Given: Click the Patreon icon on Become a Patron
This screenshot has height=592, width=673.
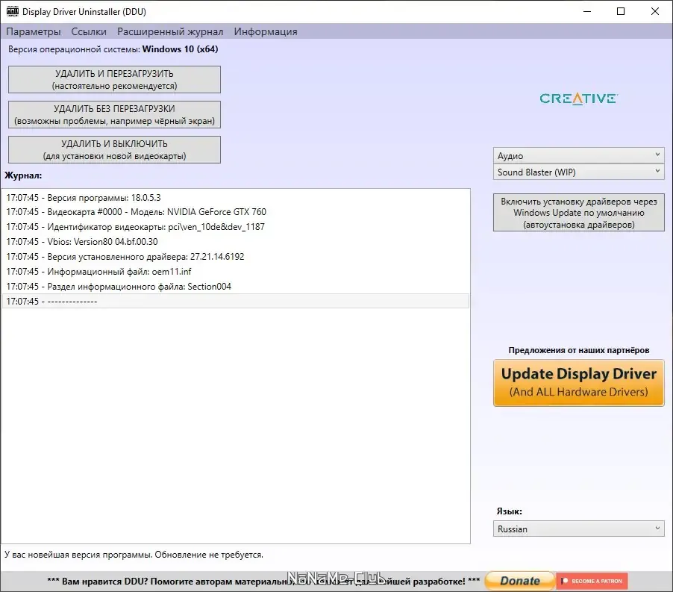Looking at the screenshot, I should (x=565, y=581).
